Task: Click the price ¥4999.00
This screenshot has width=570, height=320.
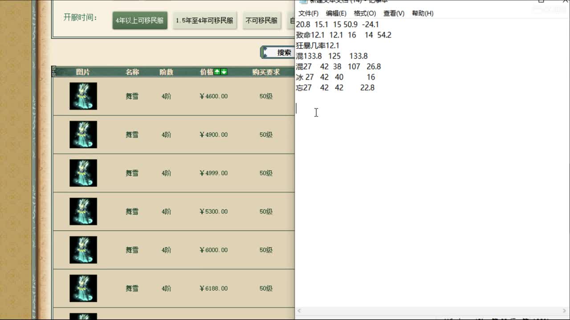Action: (214, 173)
